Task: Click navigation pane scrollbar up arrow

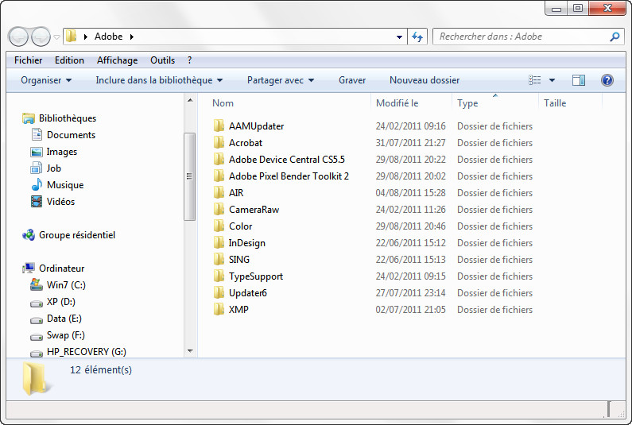Action: (x=190, y=100)
